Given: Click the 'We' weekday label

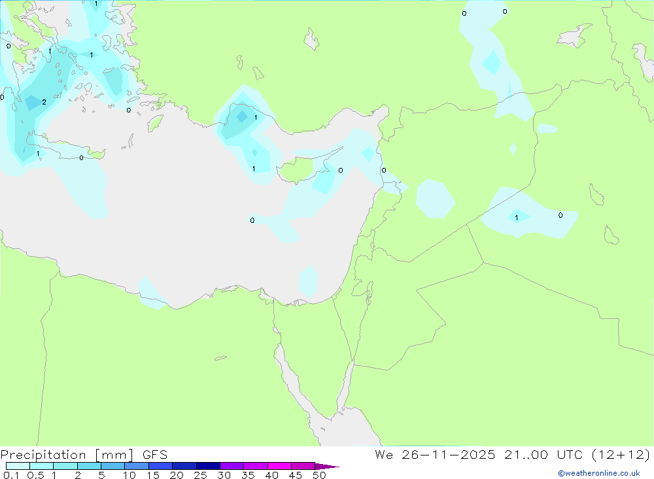Looking at the screenshot, I should click(384, 454).
